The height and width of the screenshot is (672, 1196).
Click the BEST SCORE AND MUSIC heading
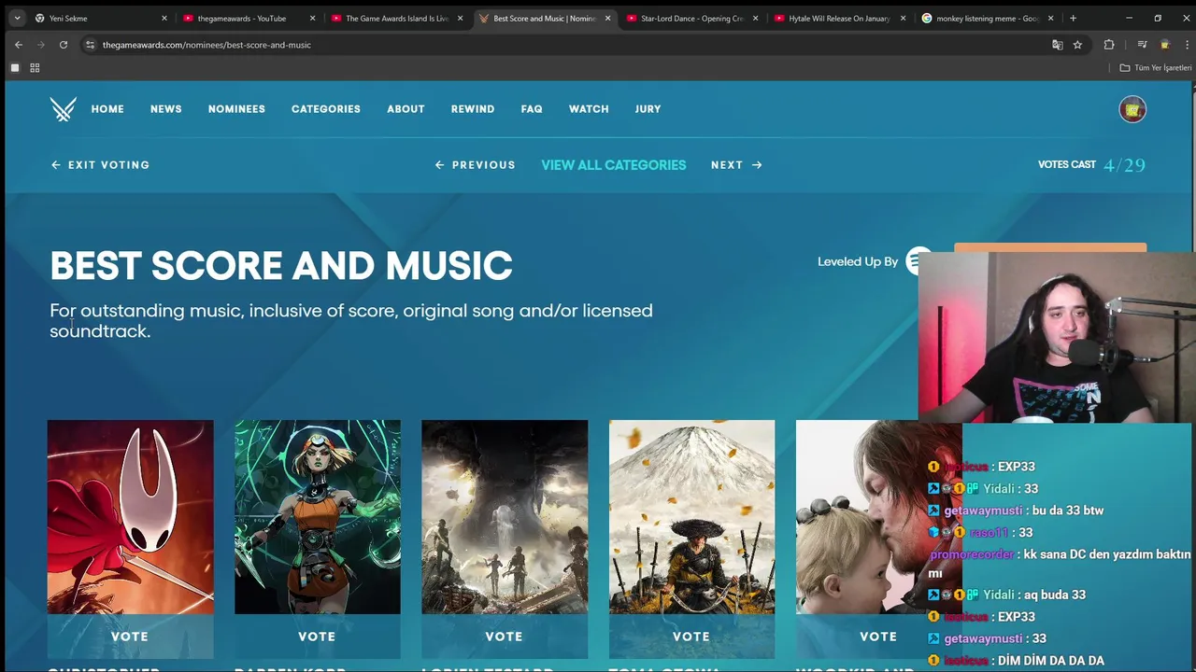pos(281,266)
